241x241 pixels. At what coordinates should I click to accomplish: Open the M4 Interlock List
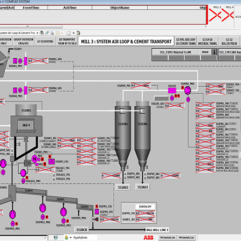click(186, 238)
